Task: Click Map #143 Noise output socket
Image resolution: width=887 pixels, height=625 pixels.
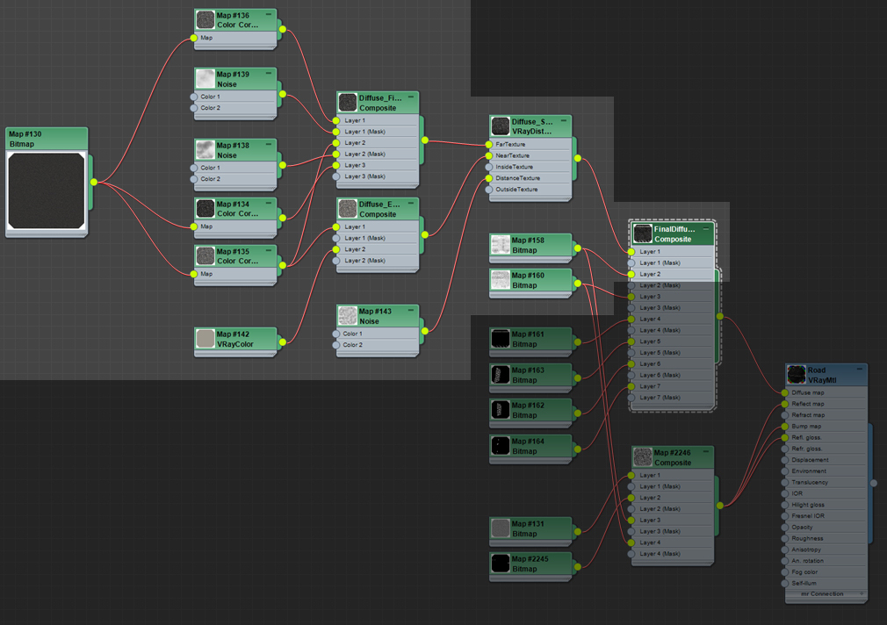Action: tap(425, 331)
